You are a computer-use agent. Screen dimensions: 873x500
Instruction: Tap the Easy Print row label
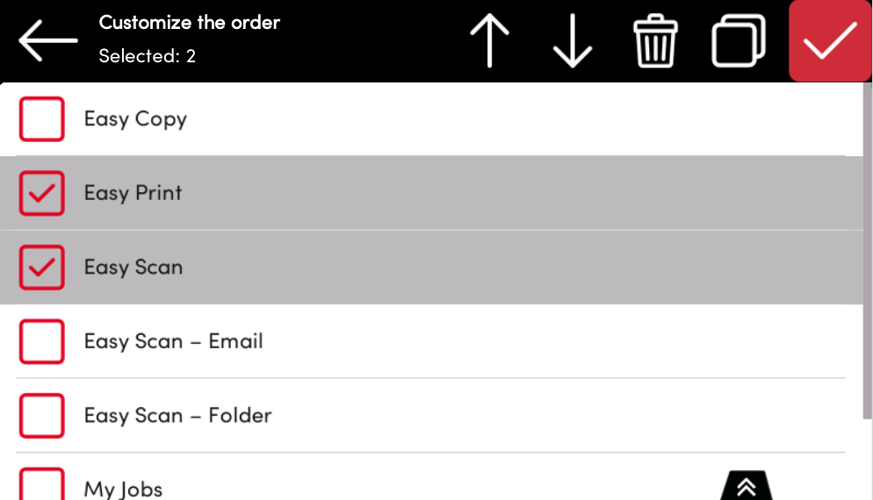[x=133, y=193]
